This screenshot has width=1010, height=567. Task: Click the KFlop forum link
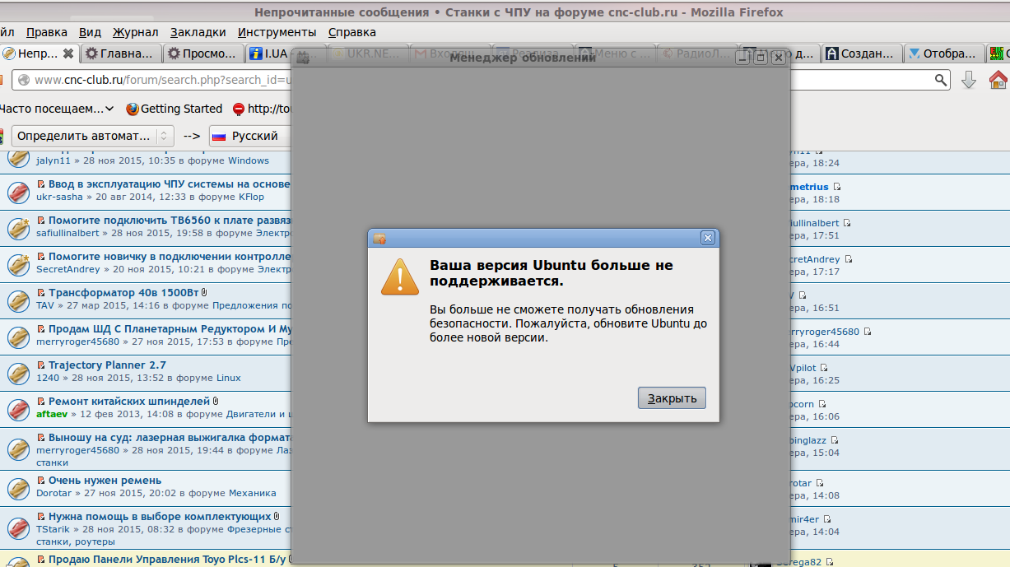pyautogui.click(x=251, y=197)
